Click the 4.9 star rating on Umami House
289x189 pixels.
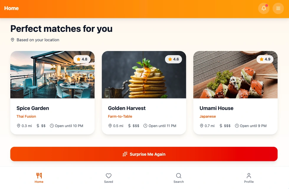[265, 59]
